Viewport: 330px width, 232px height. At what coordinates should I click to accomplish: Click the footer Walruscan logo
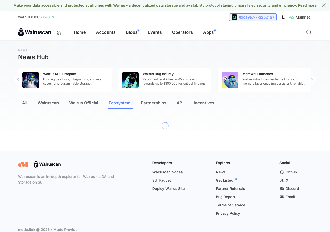pyautogui.click(x=47, y=164)
